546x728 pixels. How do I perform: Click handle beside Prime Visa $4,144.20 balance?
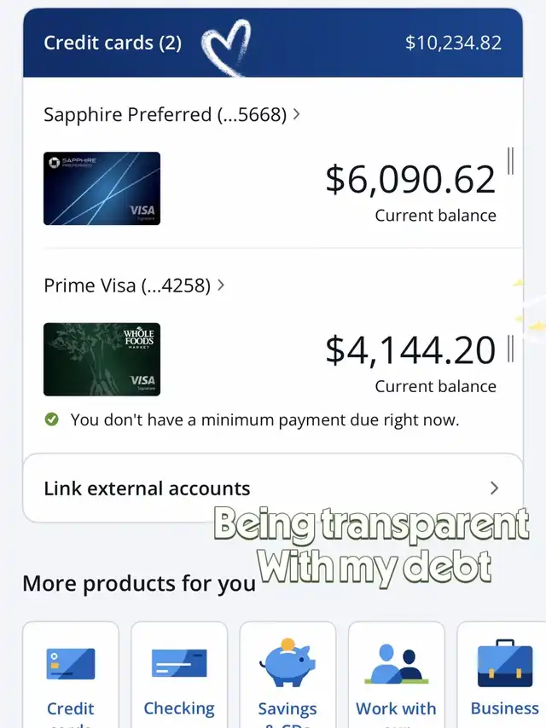click(510, 349)
